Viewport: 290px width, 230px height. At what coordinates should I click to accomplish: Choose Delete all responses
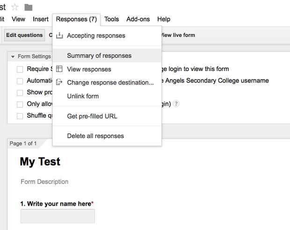(x=95, y=136)
